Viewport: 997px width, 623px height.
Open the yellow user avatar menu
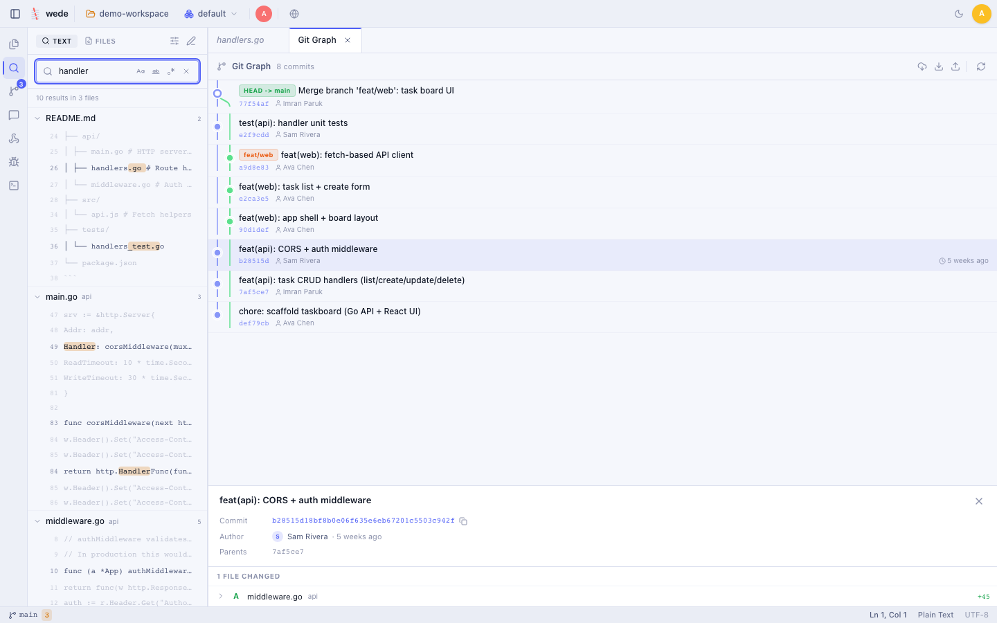(982, 14)
